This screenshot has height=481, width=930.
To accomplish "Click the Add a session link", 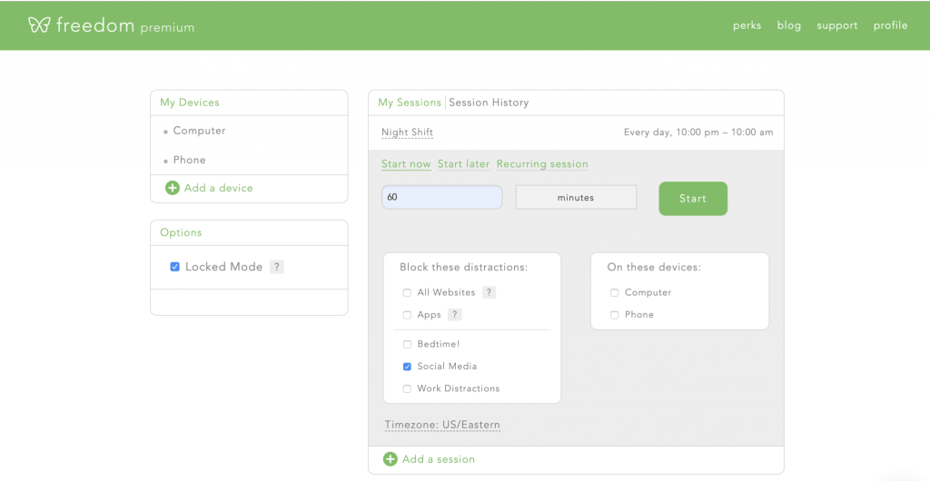I will 439,459.
